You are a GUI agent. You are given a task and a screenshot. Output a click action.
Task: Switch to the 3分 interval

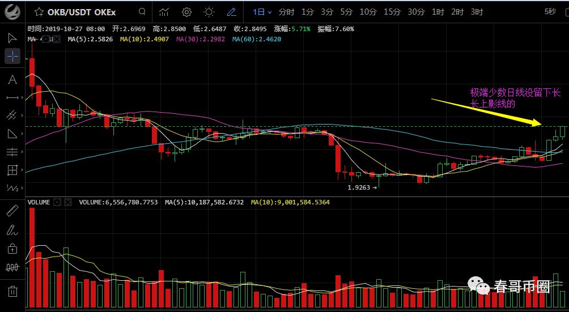(x=327, y=12)
